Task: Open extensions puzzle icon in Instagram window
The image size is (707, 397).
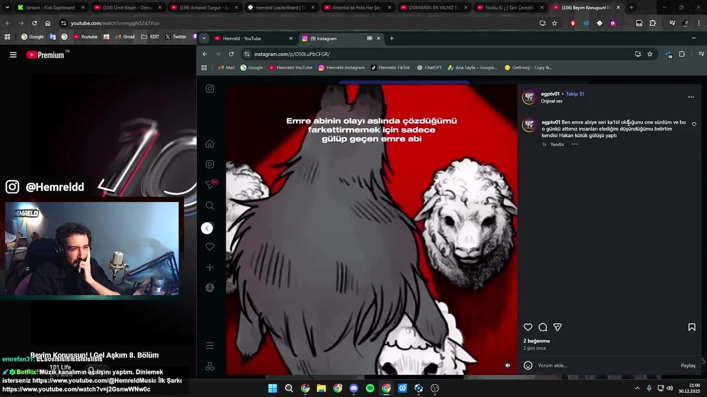Action: (x=682, y=54)
